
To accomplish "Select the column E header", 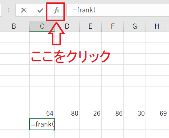I will coord(90,26).
